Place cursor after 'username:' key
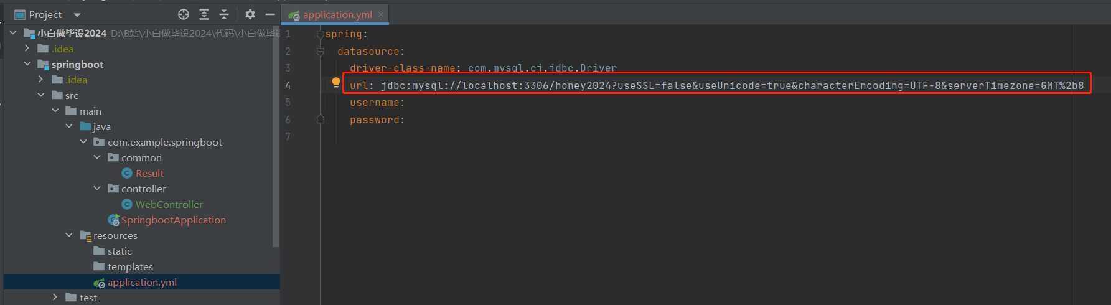 tap(406, 103)
